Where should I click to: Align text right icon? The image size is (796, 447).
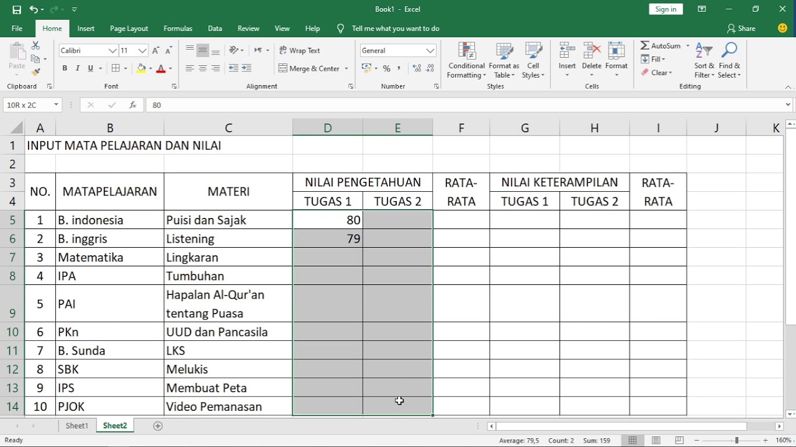tap(216, 68)
